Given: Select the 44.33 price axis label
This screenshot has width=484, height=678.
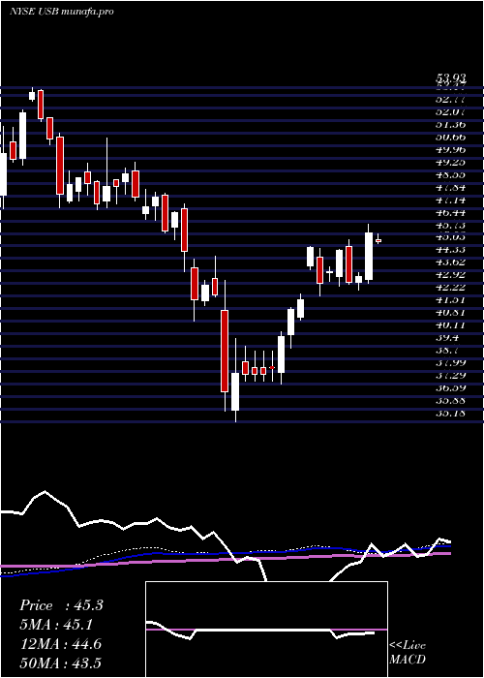Looking at the screenshot, I should (x=451, y=250).
